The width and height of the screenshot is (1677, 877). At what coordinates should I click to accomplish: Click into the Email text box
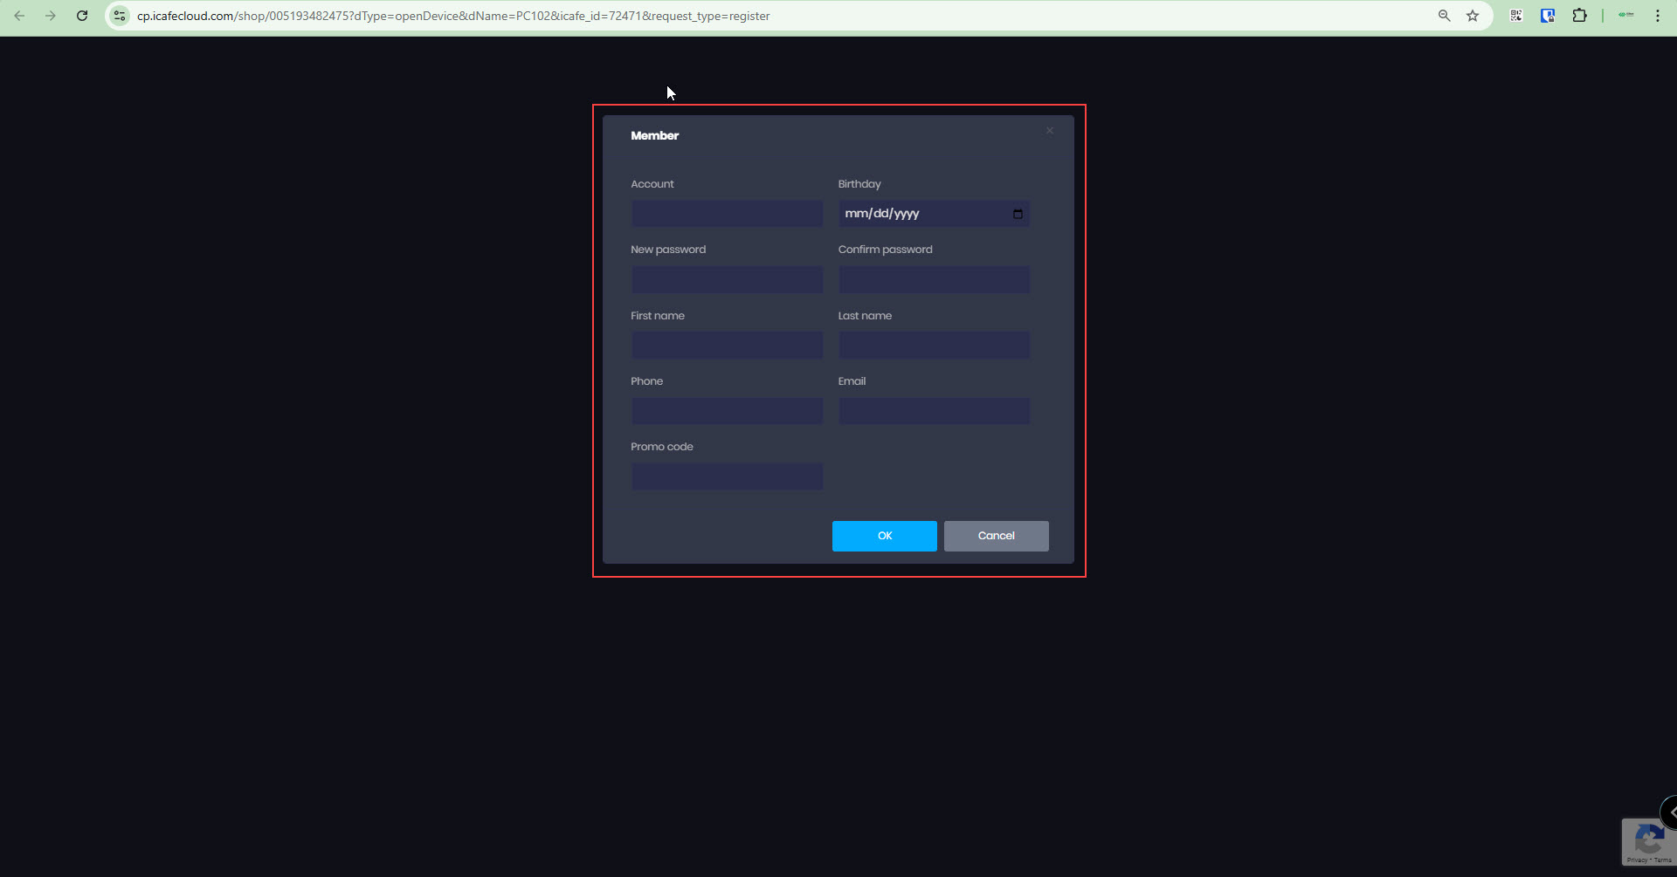[934, 411]
